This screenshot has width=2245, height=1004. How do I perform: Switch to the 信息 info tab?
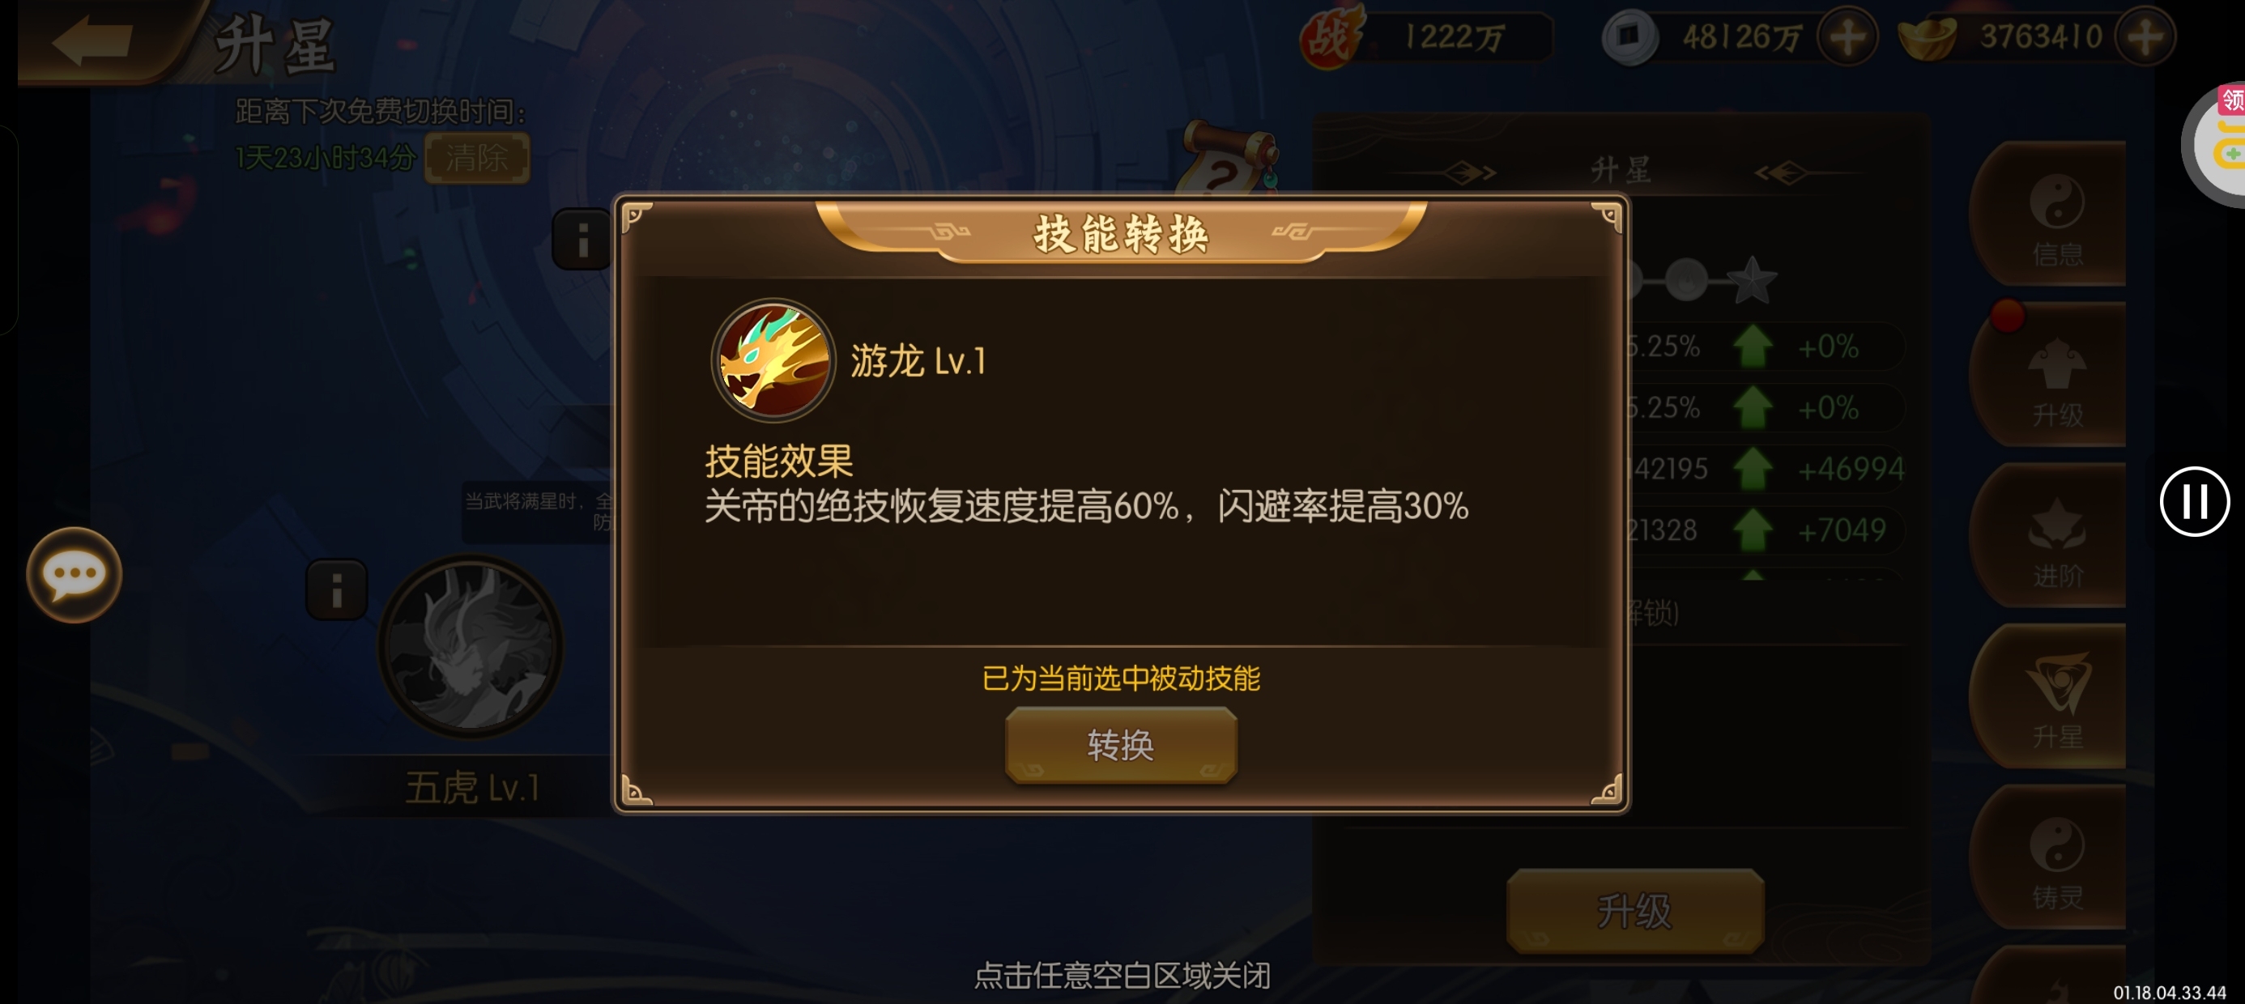tap(2057, 218)
